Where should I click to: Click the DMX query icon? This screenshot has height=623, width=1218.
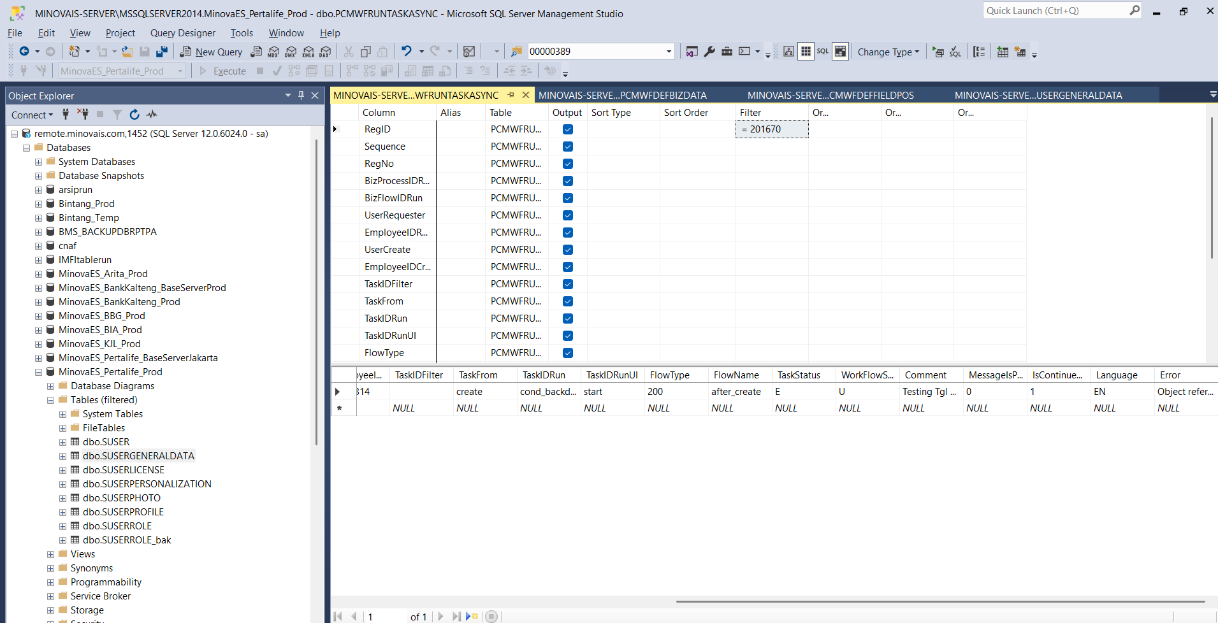(291, 52)
